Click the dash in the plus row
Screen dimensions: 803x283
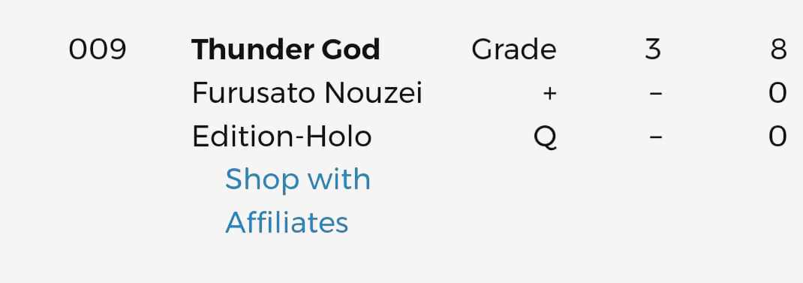655,93
